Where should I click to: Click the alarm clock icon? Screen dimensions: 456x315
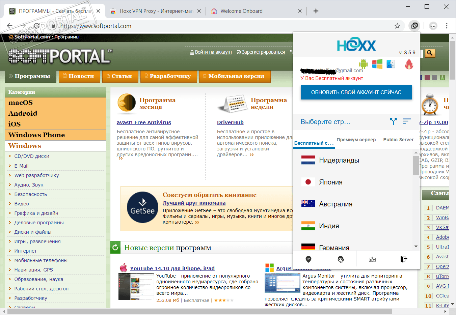point(430,105)
